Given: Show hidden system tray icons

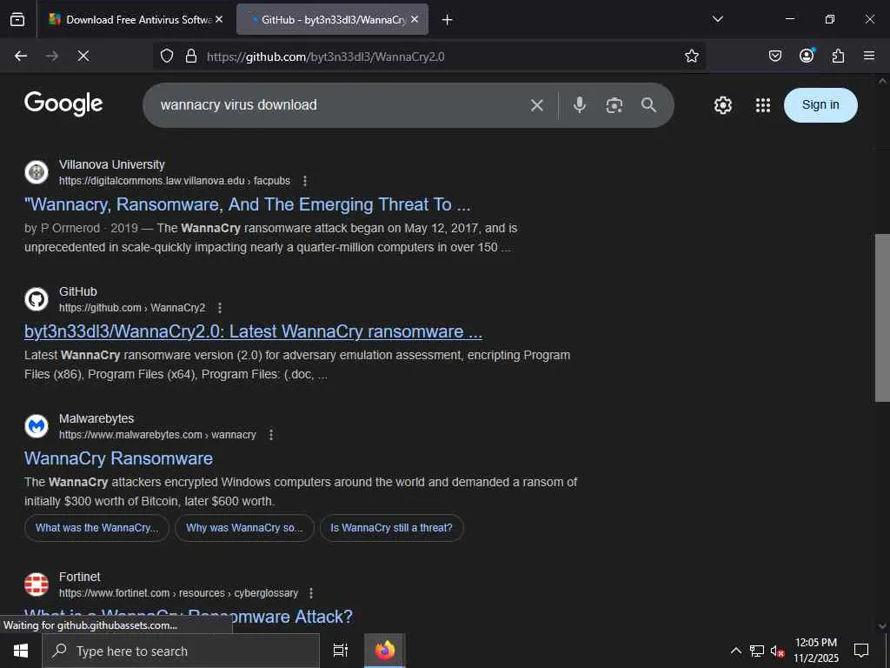Looking at the screenshot, I should pyautogui.click(x=735, y=651).
